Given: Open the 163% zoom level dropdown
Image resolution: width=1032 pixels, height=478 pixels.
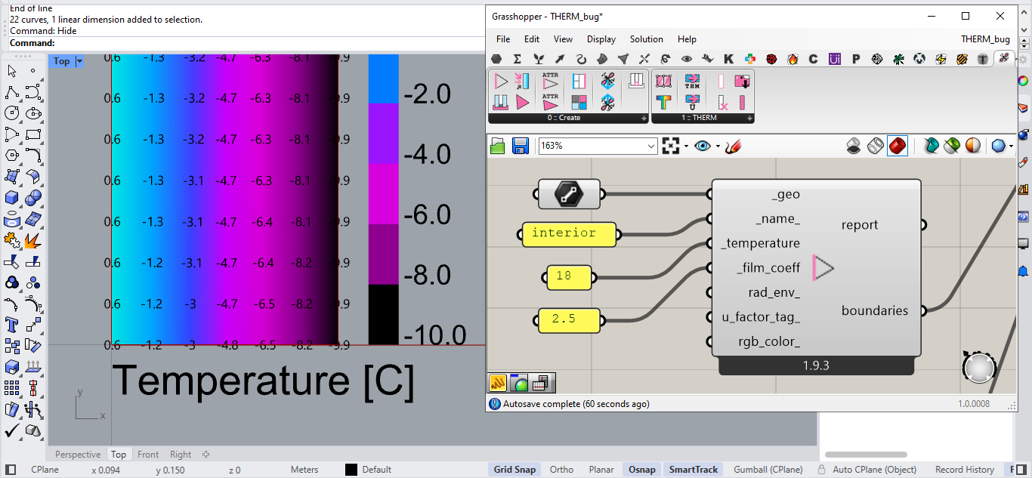Looking at the screenshot, I should (651, 146).
